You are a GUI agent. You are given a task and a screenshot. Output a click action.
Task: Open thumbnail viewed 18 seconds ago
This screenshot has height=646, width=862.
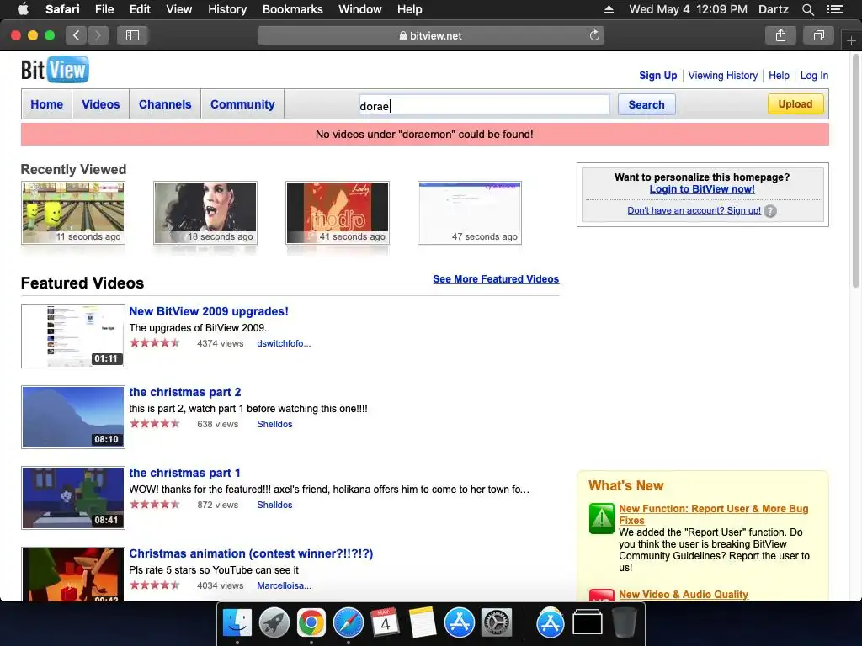point(205,213)
